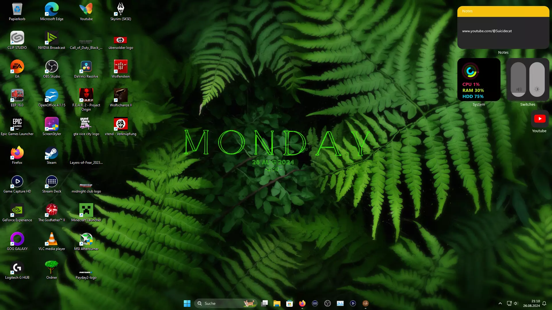Open the Skyrim (SKSE) shortcut
Image resolution: width=552 pixels, height=310 pixels.
coord(121,11)
